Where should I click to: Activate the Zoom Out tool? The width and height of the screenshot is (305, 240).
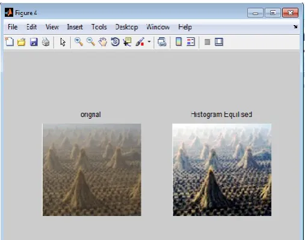pyautogui.click(x=91, y=42)
